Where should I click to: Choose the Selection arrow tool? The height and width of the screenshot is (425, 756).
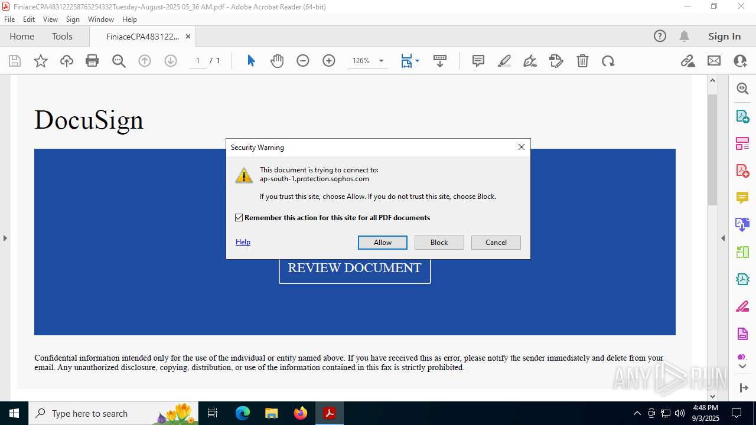pyautogui.click(x=251, y=61)
